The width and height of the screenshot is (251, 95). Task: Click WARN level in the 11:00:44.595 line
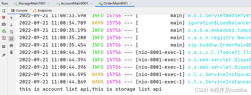pyautogui.click(x=98, y=74)
